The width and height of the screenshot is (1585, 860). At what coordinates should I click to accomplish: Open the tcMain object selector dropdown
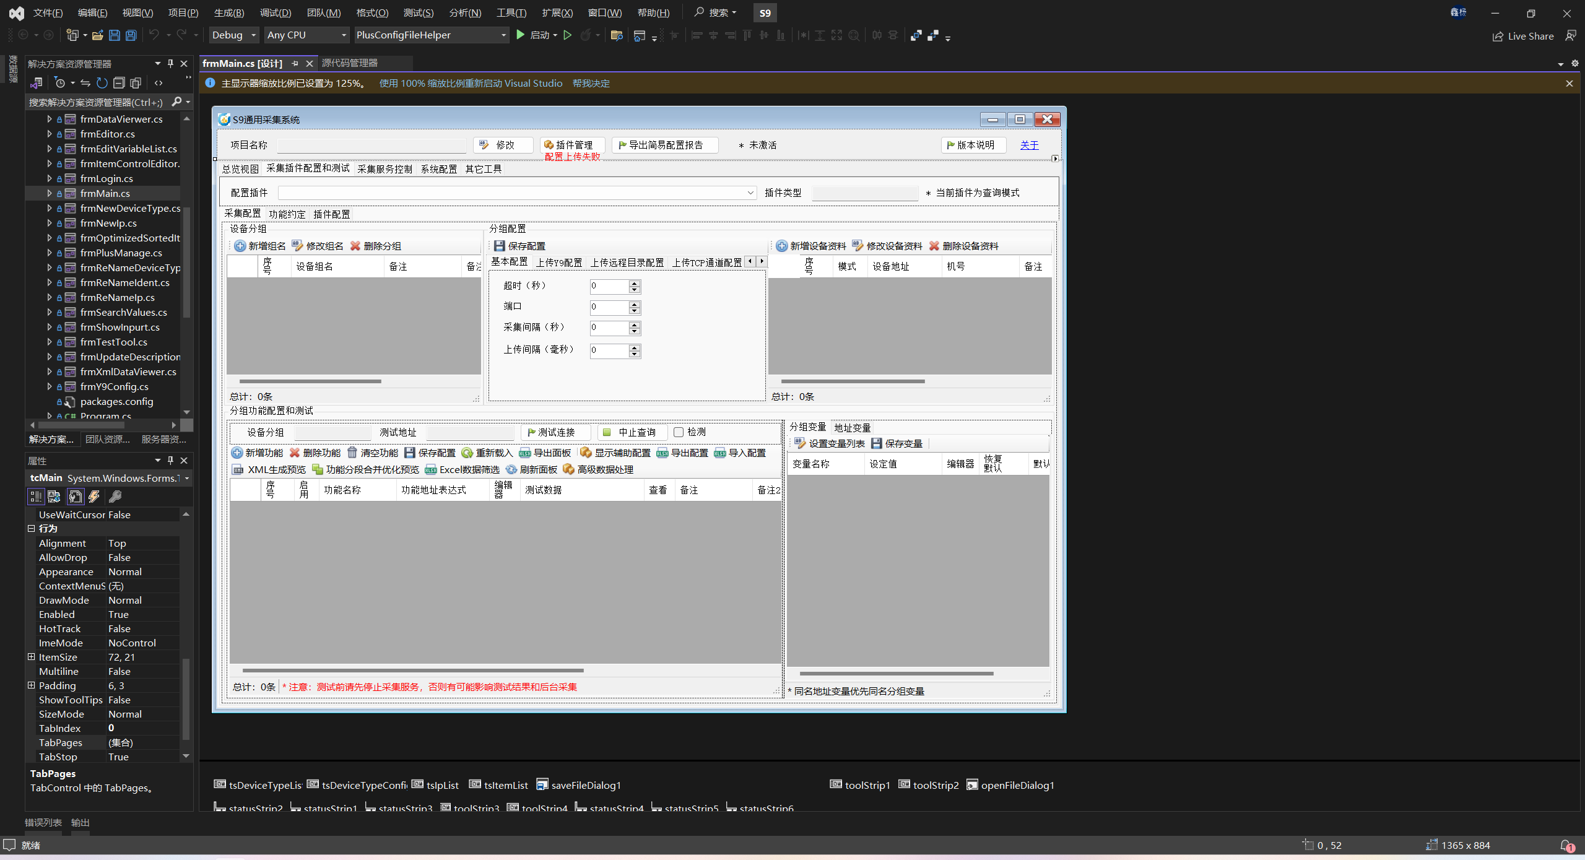pyautogui.click(x=187, y=478)
